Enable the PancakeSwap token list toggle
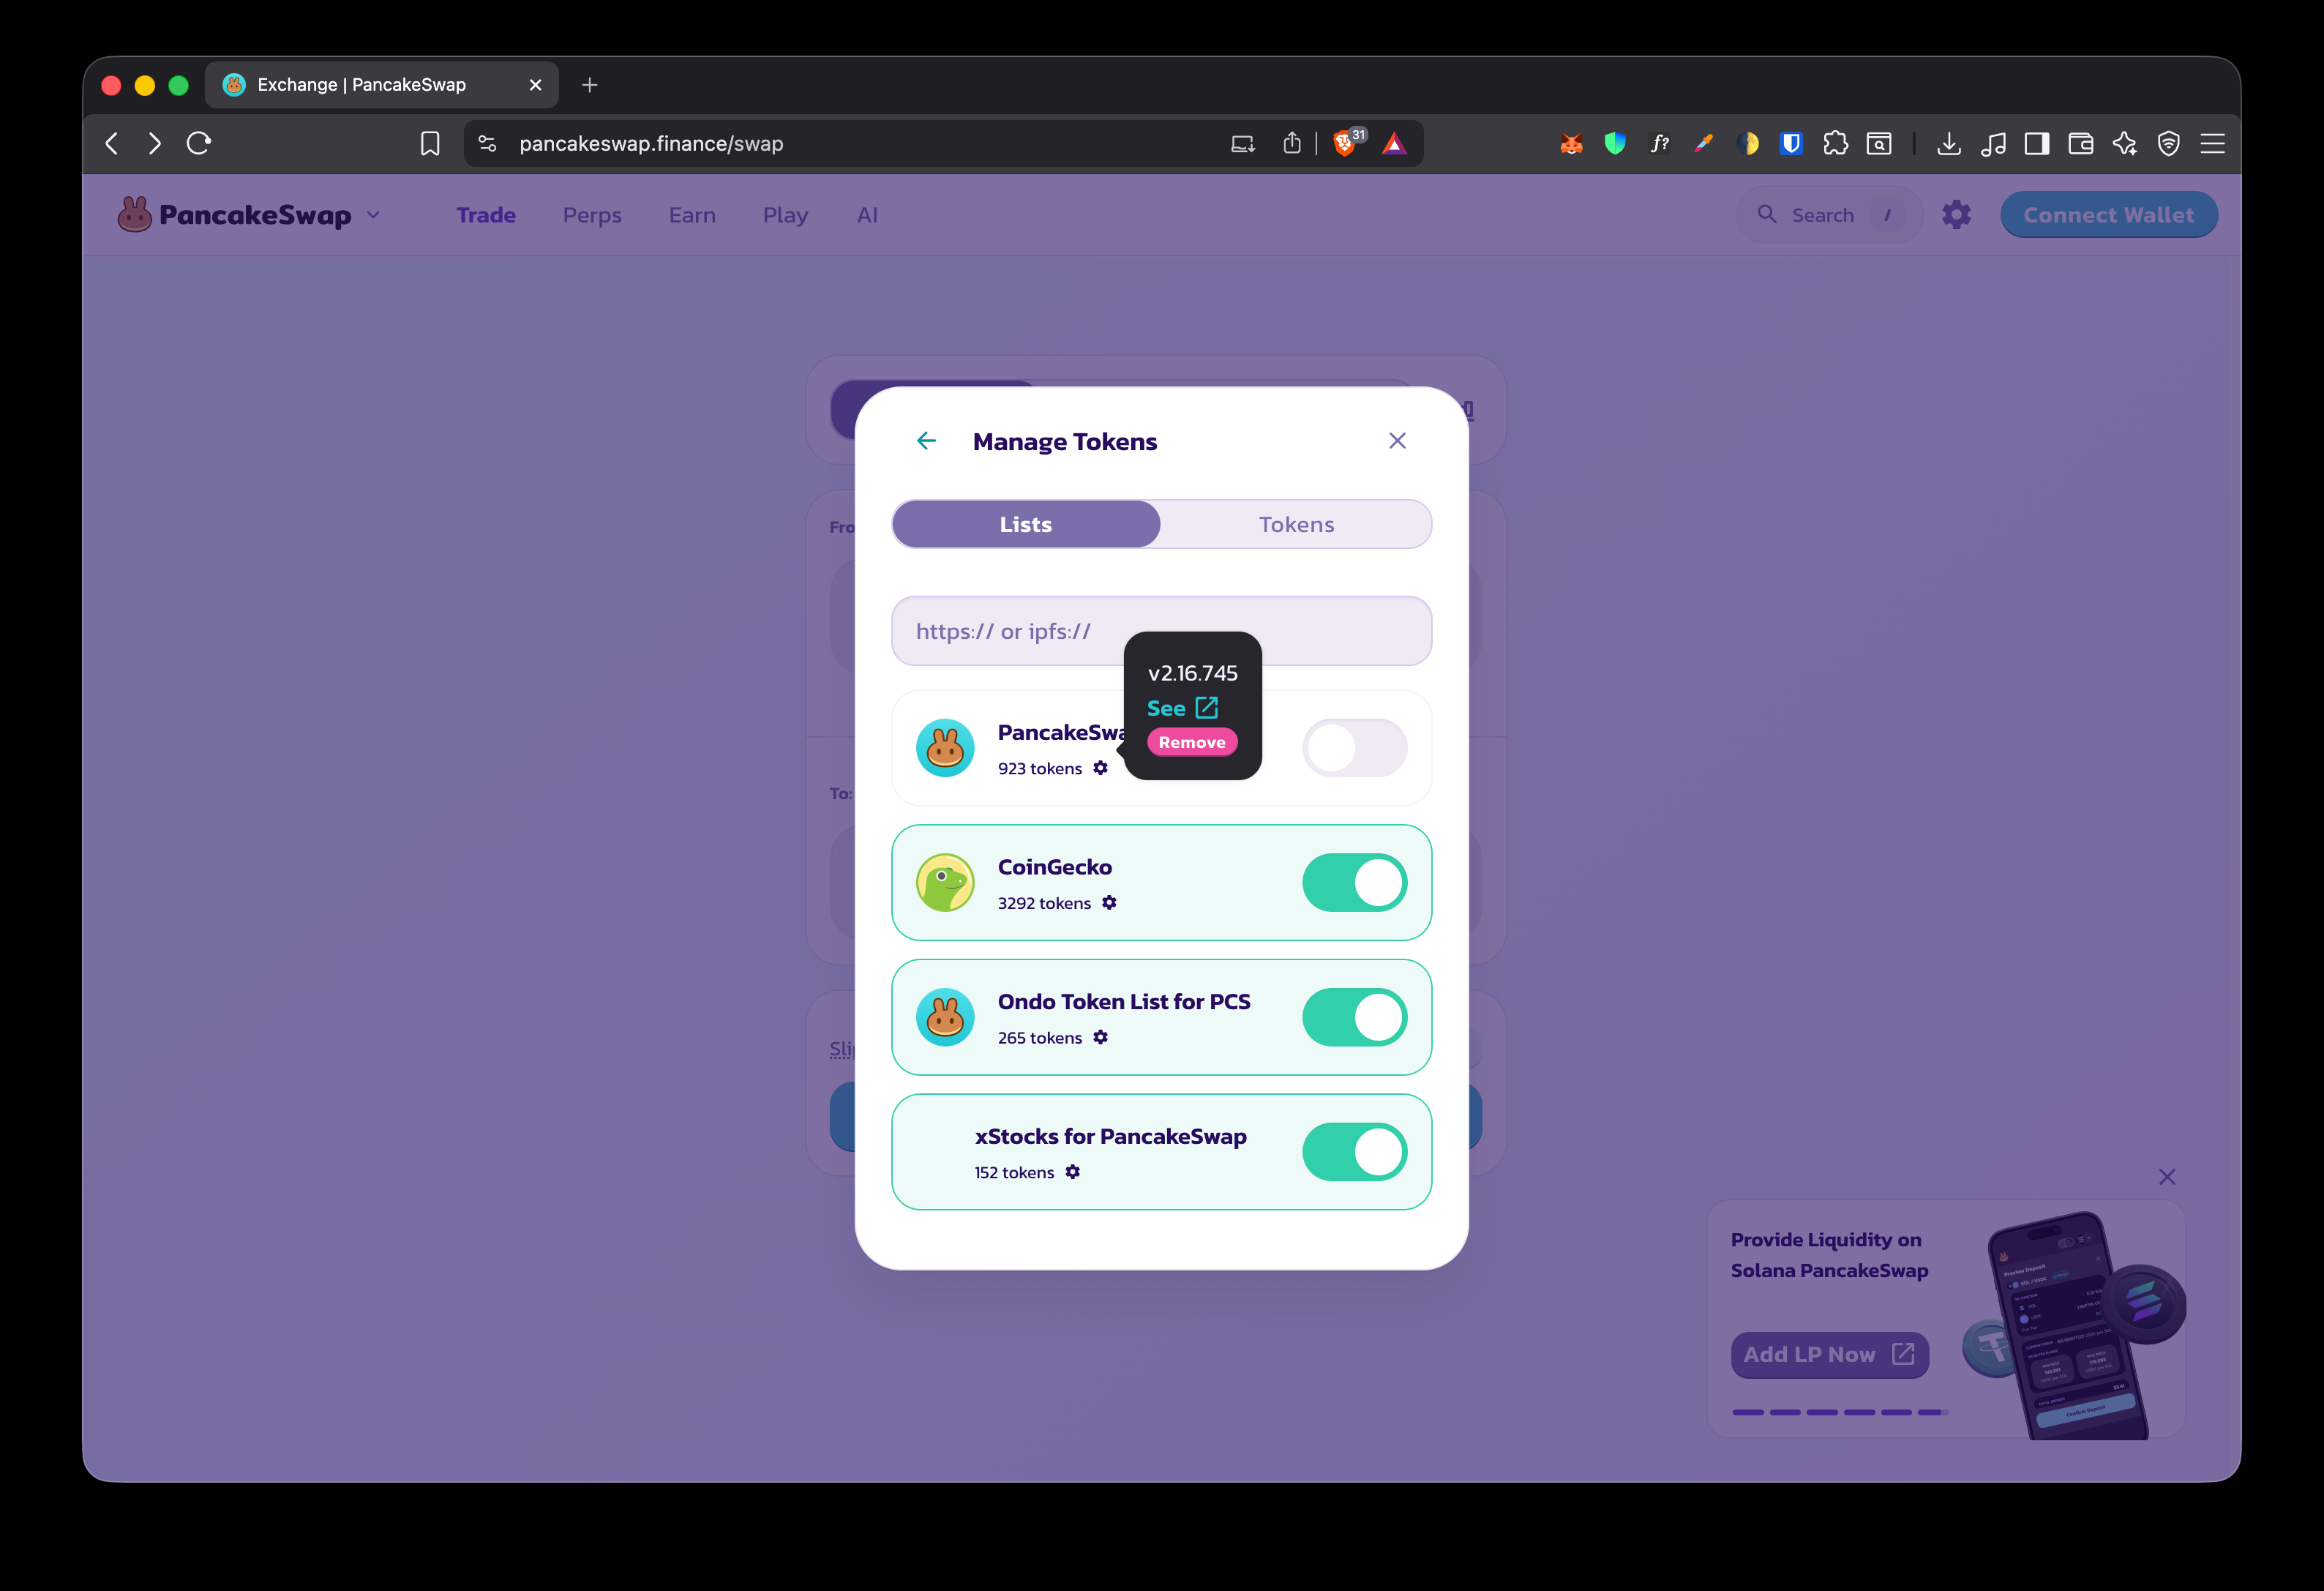 1354,748
